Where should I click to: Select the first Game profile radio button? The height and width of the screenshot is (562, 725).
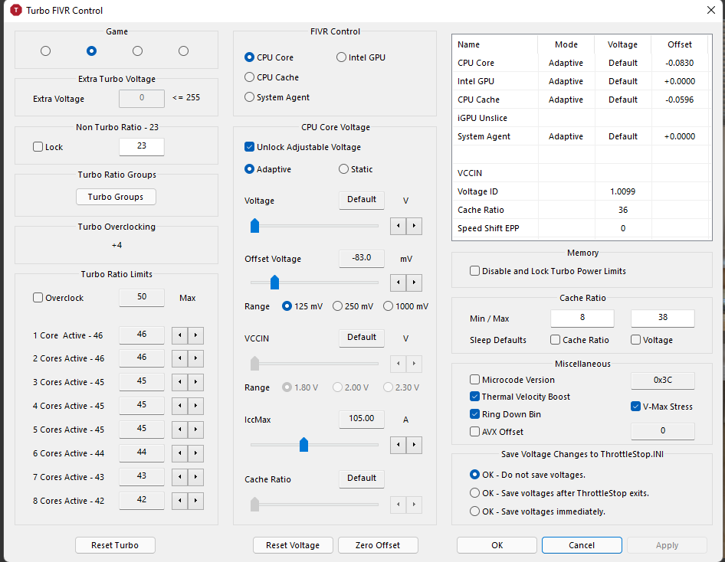pyautogui.click(x=45, y=51)
